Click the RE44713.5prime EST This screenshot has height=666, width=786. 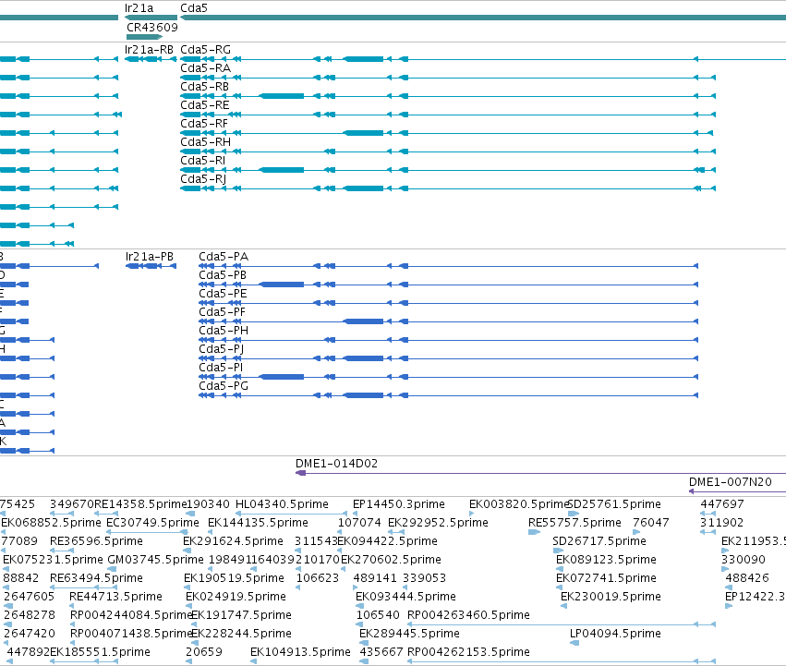click(x=73, y=606)
